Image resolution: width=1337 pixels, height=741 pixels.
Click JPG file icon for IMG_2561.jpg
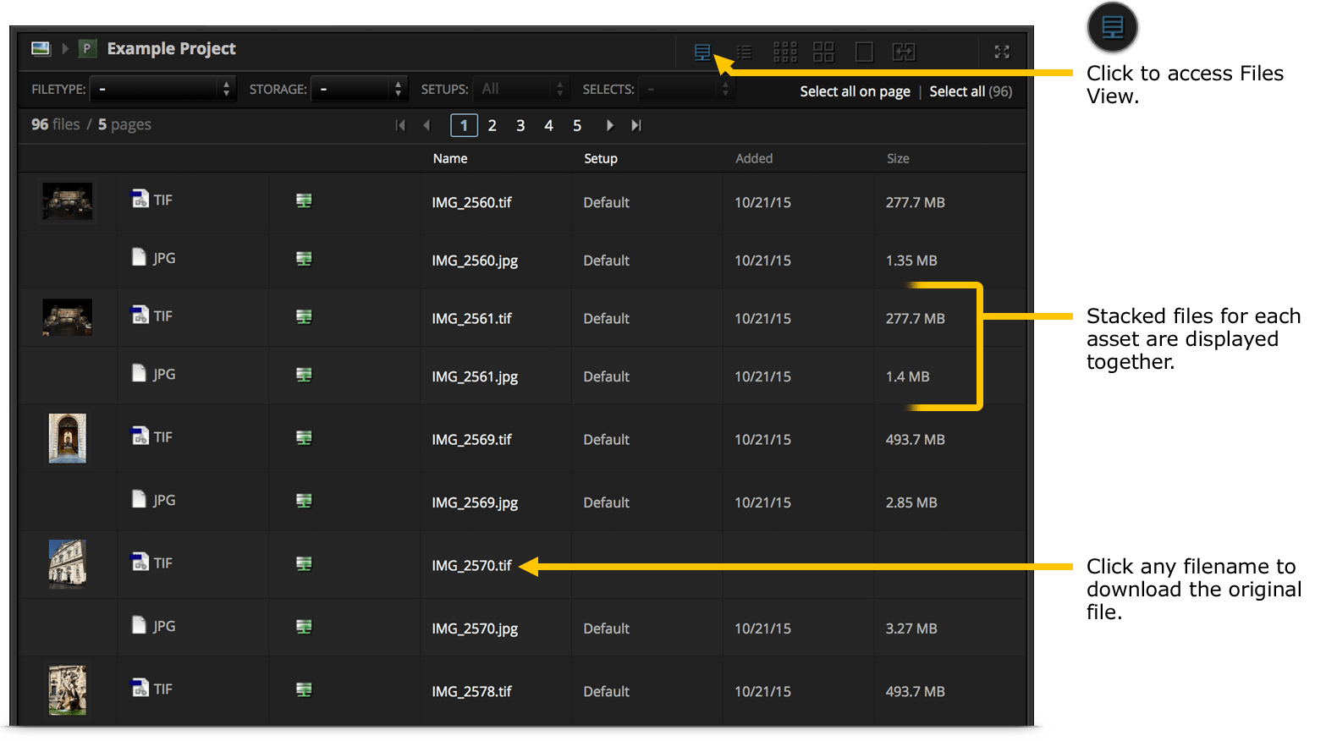click(x=139, y=373)
